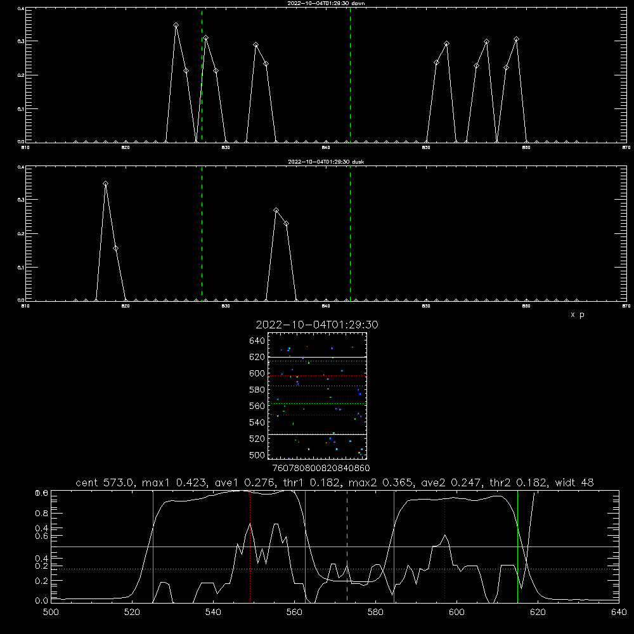Click the upper red dotted line in scatter plot
Screen dimensions: 634x634
tap(317, 375)
